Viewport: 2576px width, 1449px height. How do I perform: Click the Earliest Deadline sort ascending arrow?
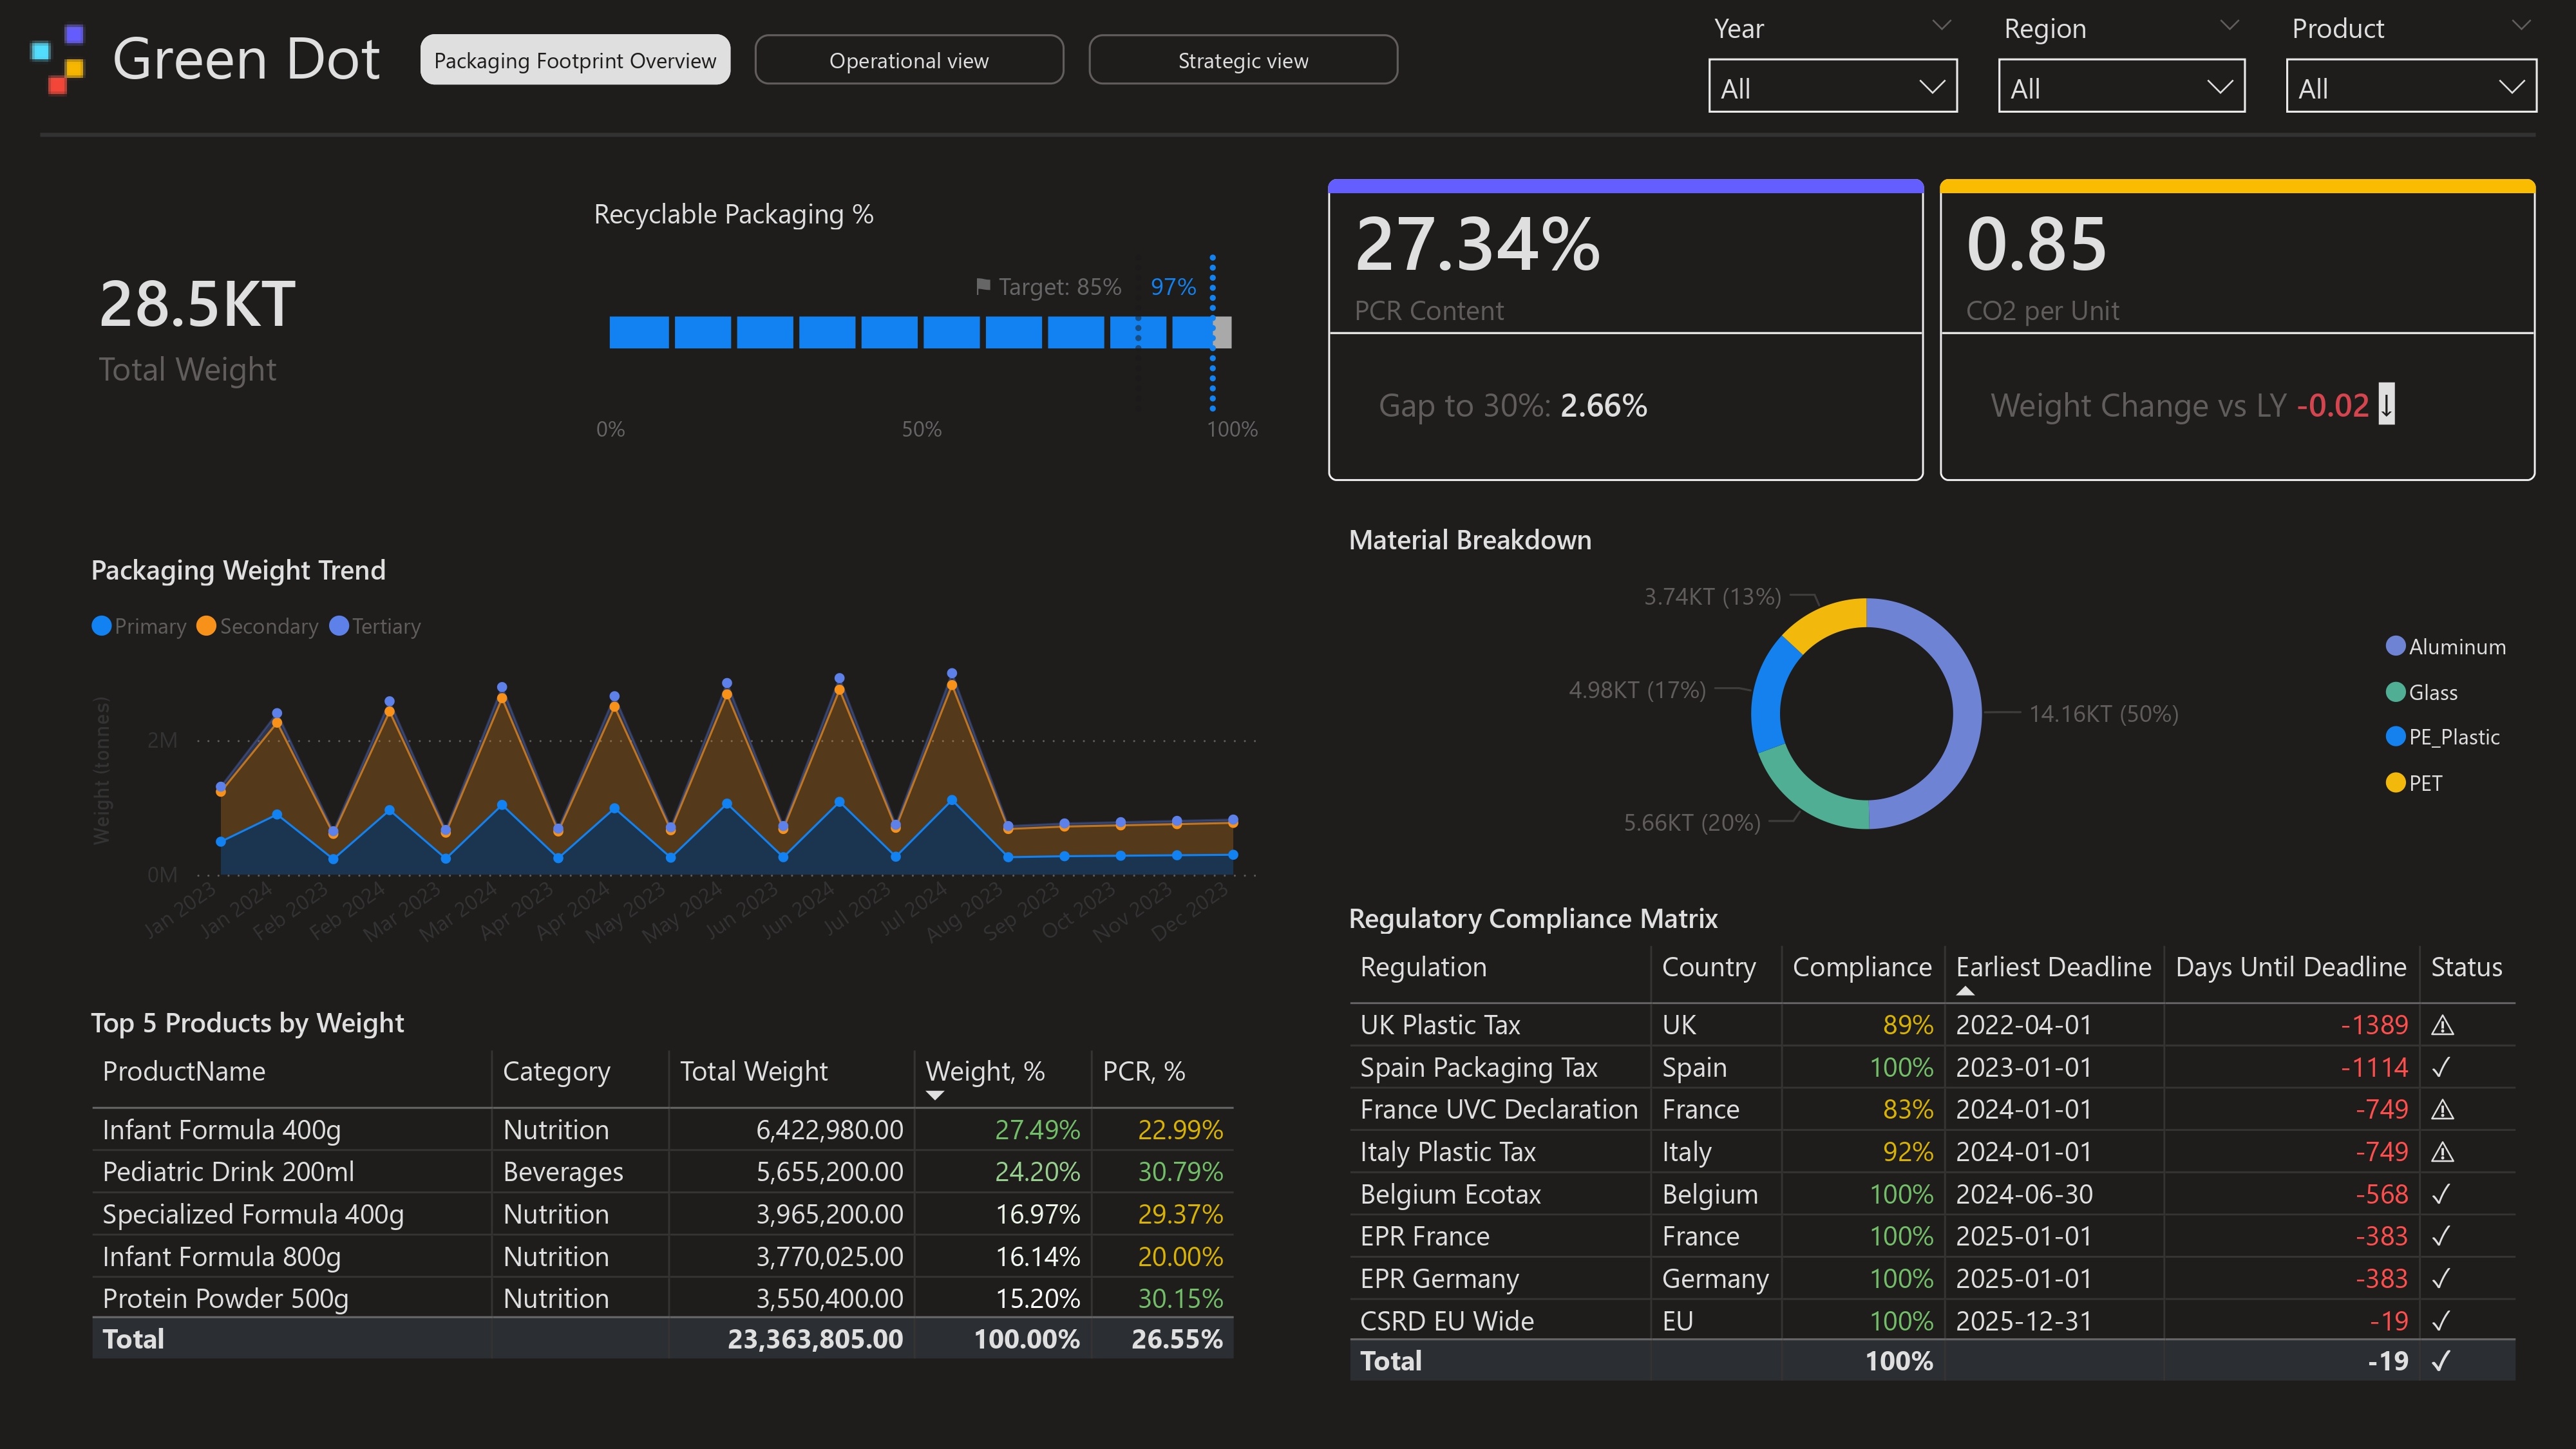[1965, 991]
